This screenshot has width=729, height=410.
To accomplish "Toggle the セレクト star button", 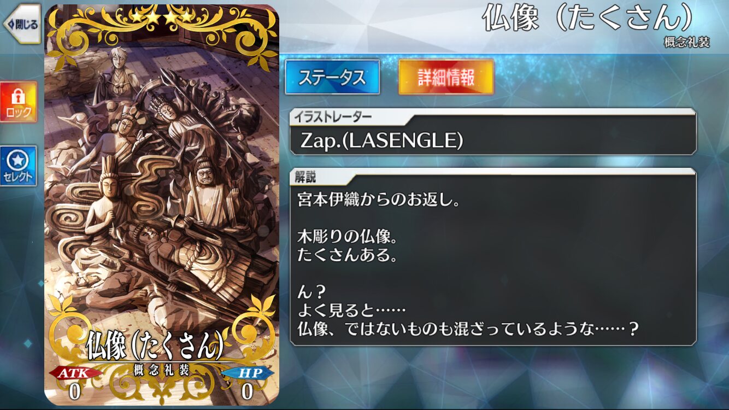I will pos(19,166).
